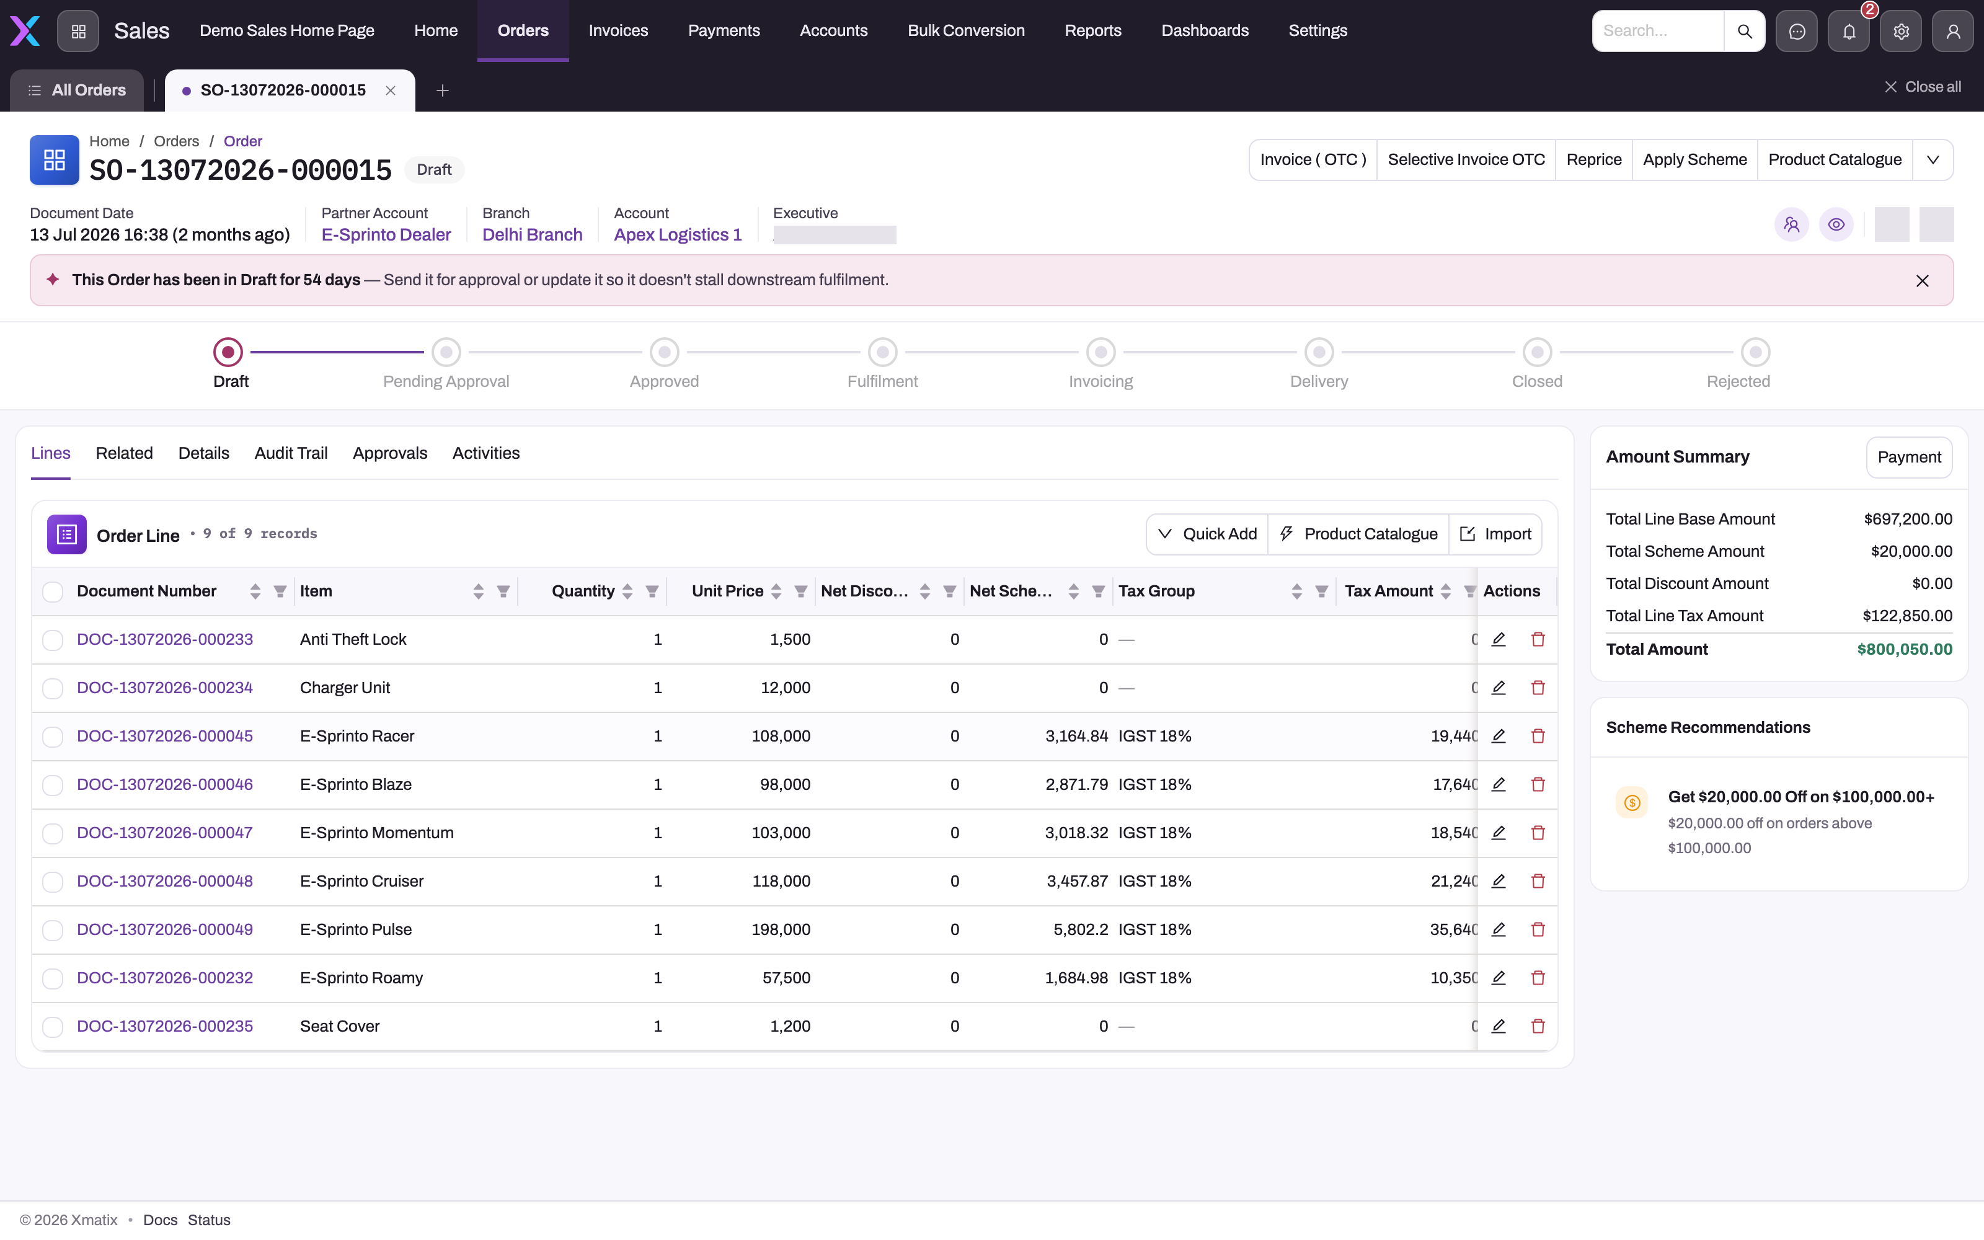1984x1240 pixels.
Task: Click the Pending Approval stage marker
Action: pos(446,353)
